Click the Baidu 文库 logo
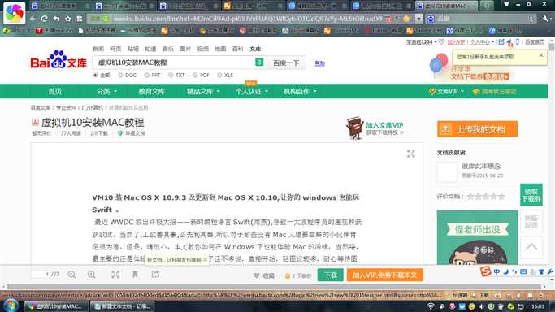 [x=59, y=60]
